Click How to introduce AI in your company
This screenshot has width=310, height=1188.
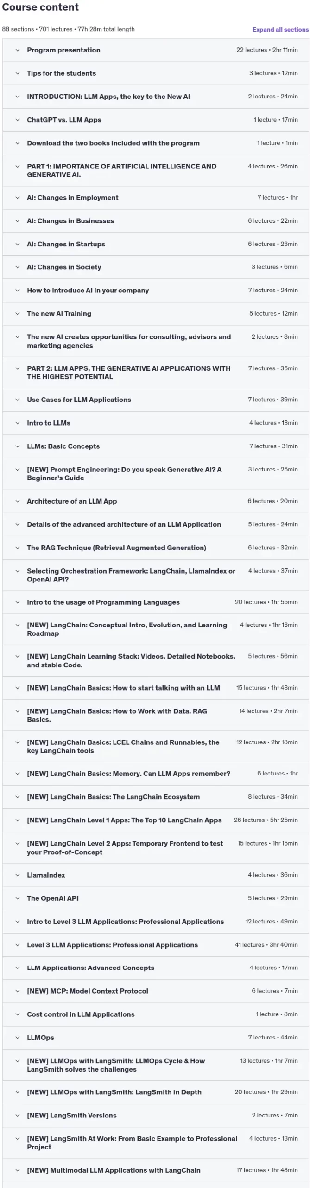pyautogui.click(x=88, y=290)
